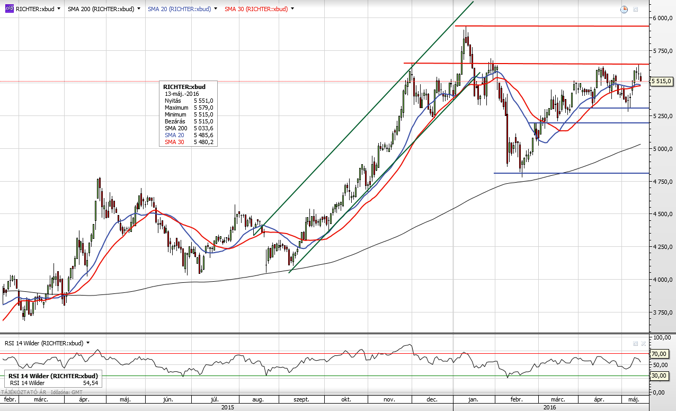Click the 2016 year label on time axis
The height and width of the screenshot is (411, 676).
click(550, 407)
